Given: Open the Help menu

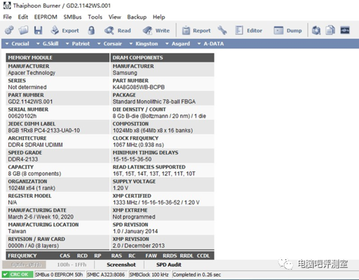Looking at the screenshot, I should [159, 17].
